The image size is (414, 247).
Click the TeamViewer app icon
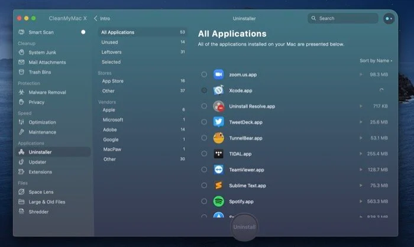[x=219, y=170]
